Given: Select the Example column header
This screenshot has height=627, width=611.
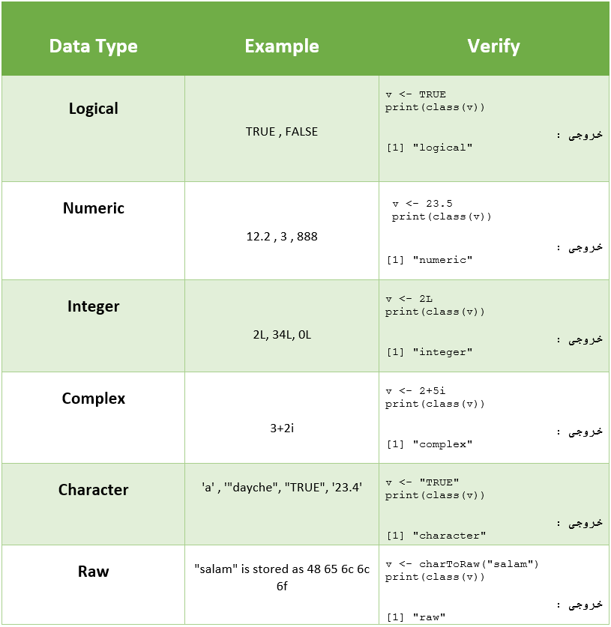Looking at the screenshot, I should click(282, 46).
